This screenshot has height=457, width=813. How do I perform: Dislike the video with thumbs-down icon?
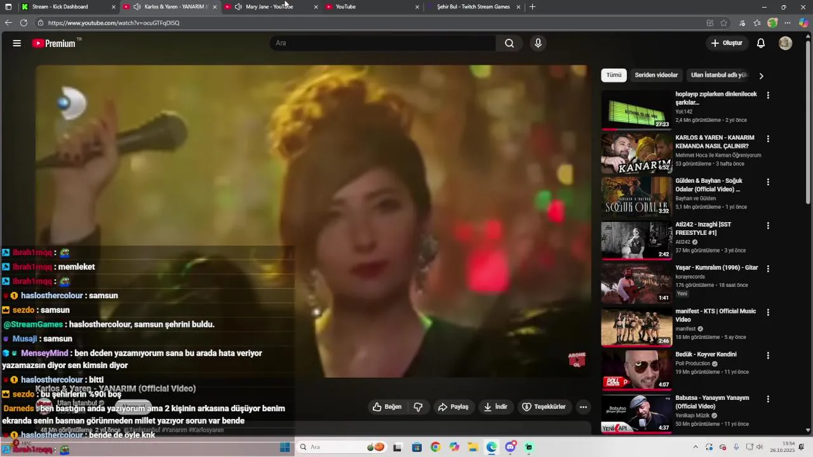419,407
